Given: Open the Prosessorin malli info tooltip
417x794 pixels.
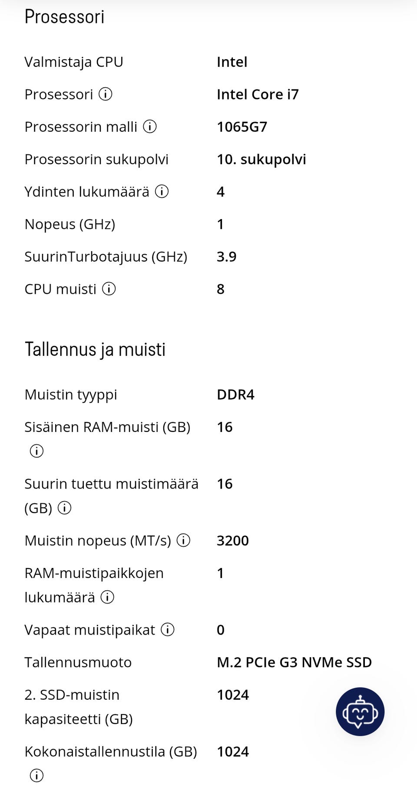Looking at the screenshot, I should (150, 126).
